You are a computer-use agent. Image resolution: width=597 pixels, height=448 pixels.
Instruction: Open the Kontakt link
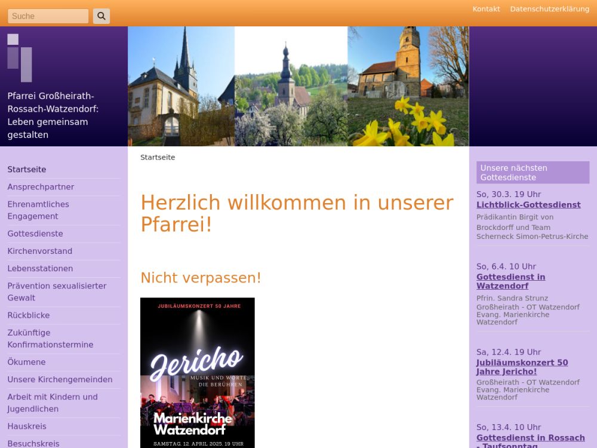click(486, 9)
